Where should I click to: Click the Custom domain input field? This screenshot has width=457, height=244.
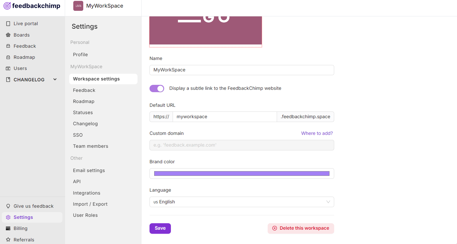point(242,145)
